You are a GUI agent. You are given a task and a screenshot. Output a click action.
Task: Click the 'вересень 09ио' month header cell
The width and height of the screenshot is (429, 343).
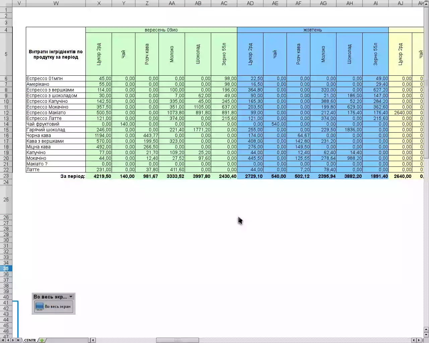[161, 30]
